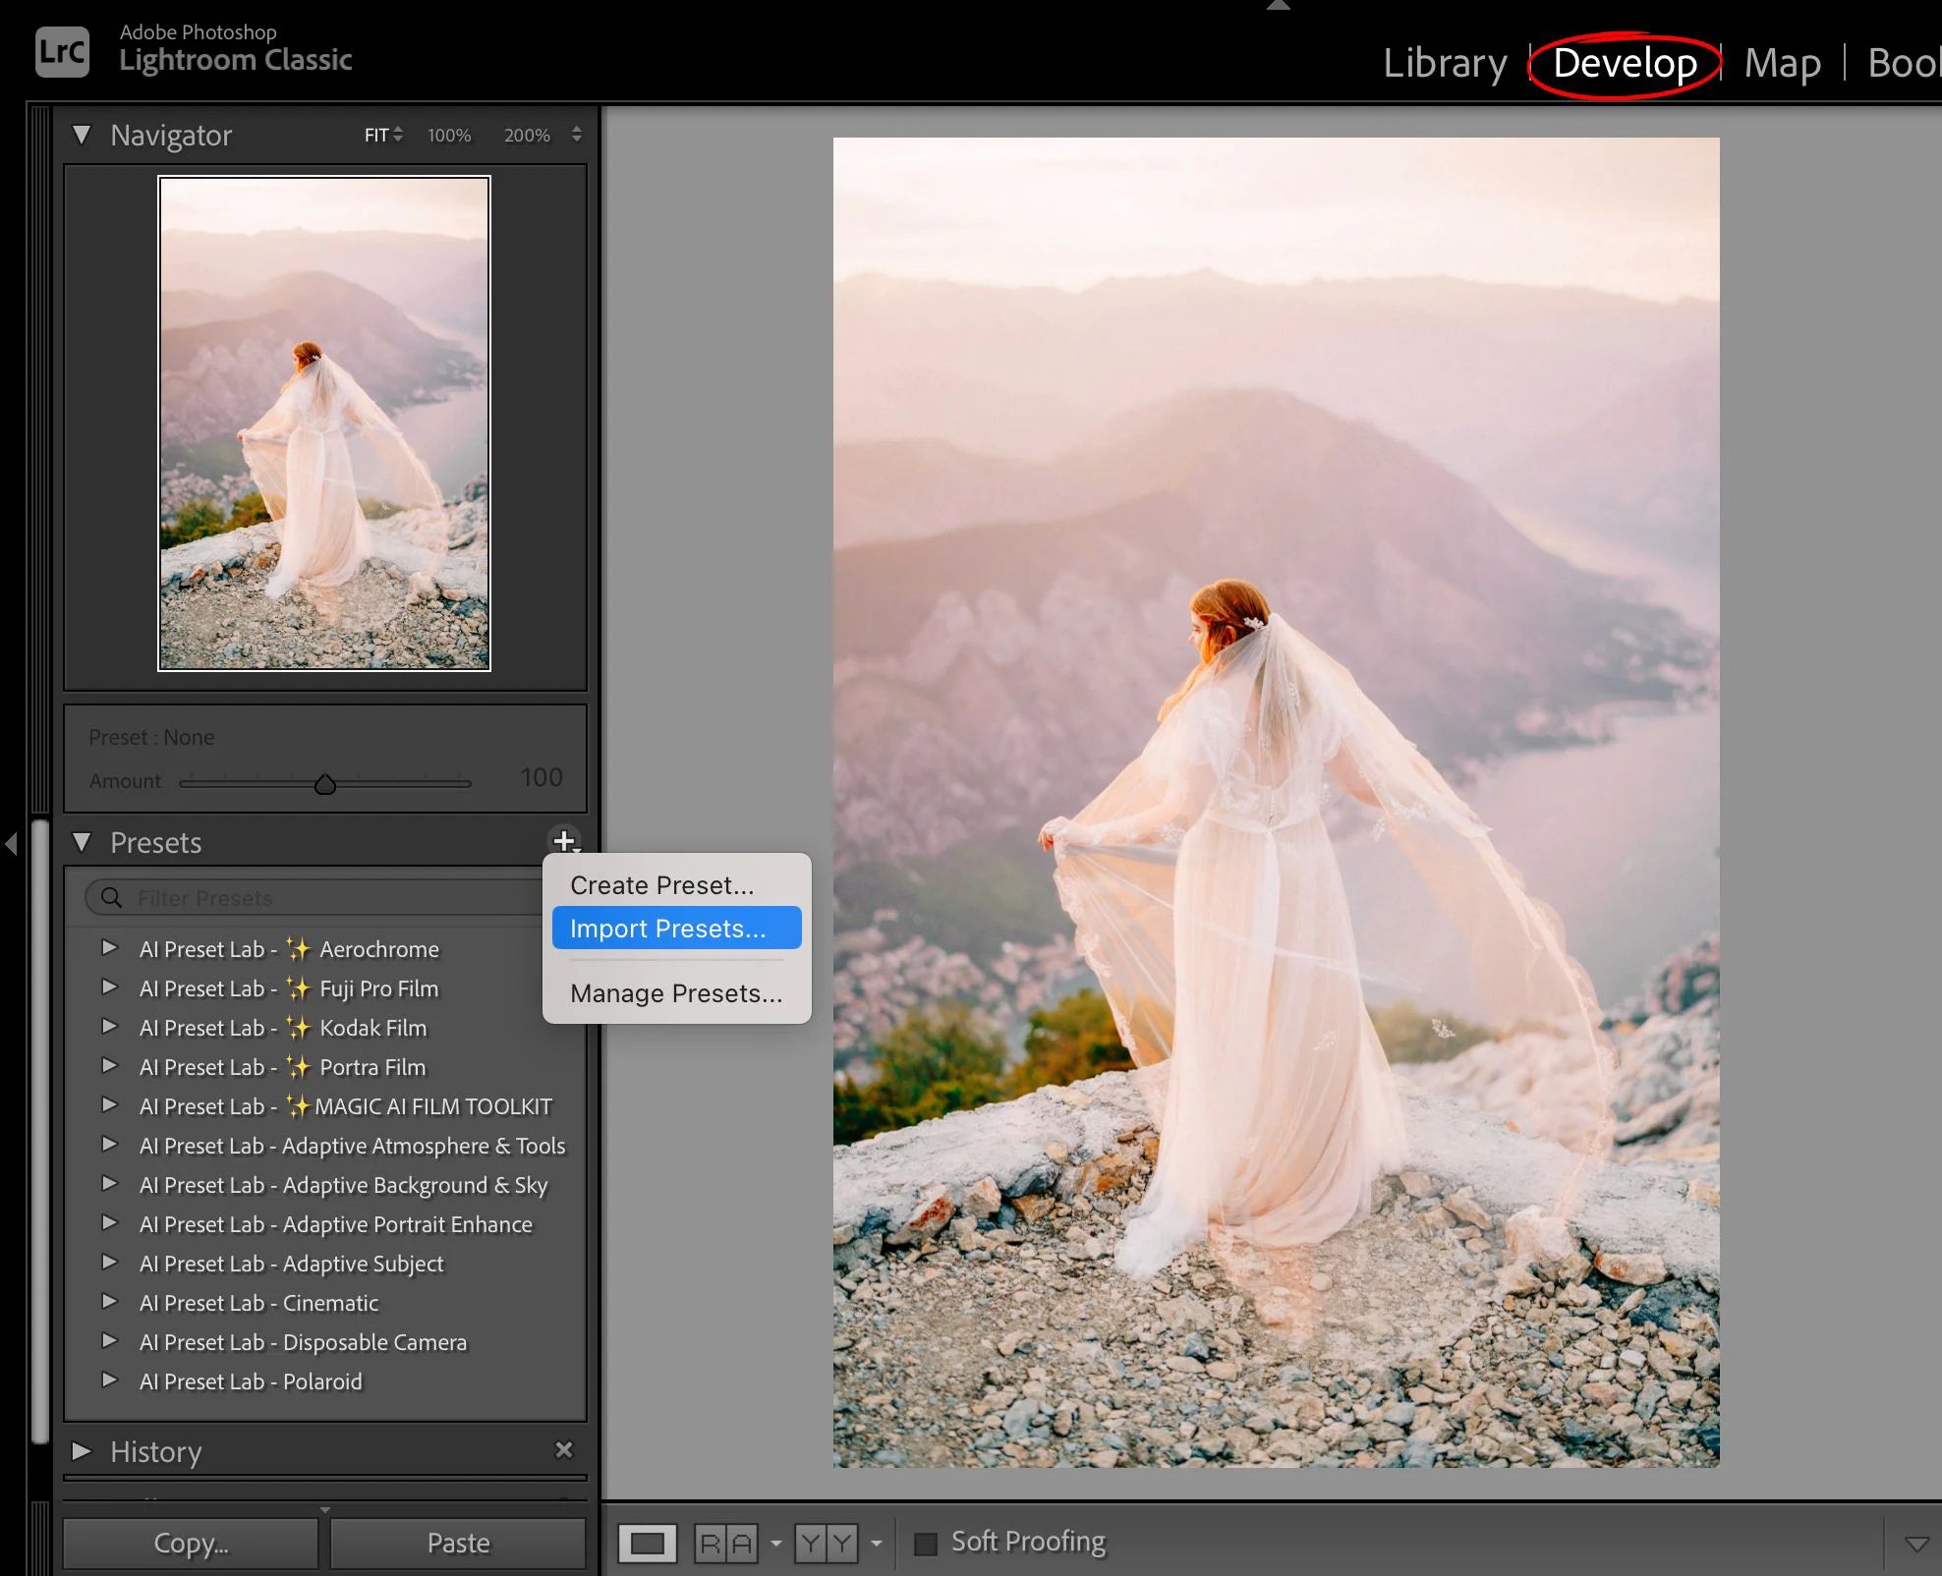Click Reference View R|A icon
This screenshot has width=1942, height=1576.
coord(726,1543)
